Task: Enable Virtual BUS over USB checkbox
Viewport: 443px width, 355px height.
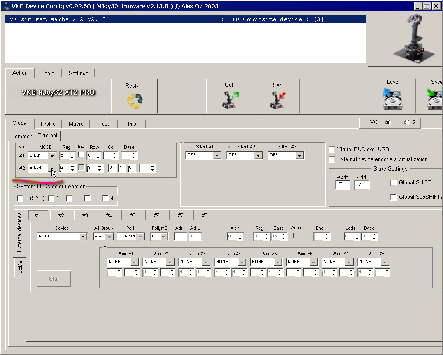Action: click(332, 150)
